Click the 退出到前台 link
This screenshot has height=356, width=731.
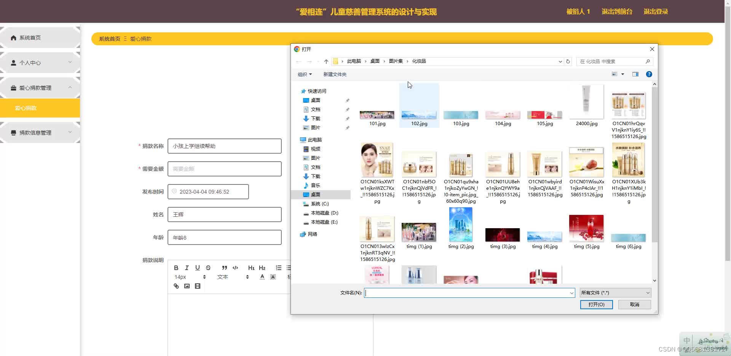click(617, 11)
